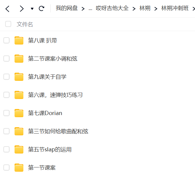195x175 pixels.
Task: Click the folder icon for 第五节slap的运用
Action: 19,149
